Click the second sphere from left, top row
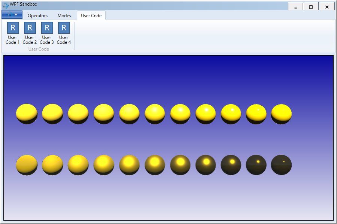 52,114
